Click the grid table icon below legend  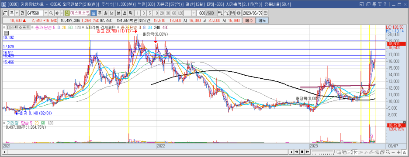point(6,33)
